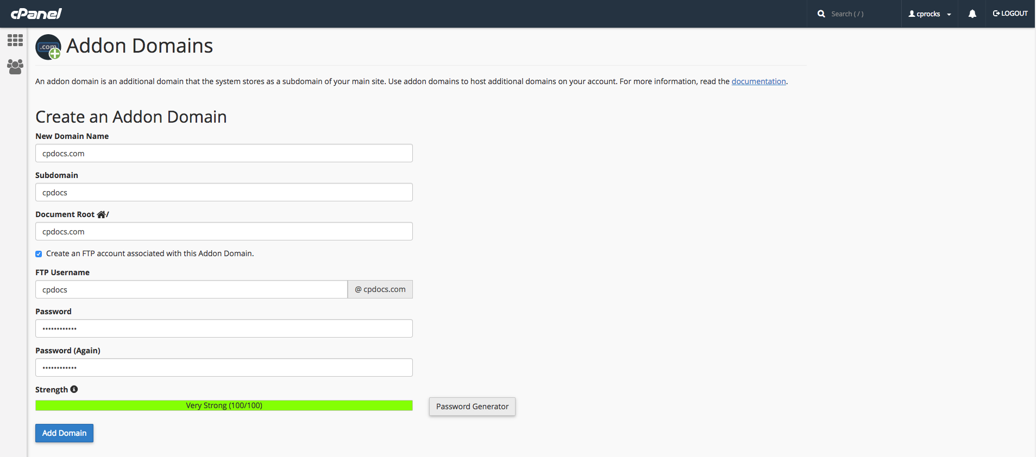Click the cPanel logo

36,14
